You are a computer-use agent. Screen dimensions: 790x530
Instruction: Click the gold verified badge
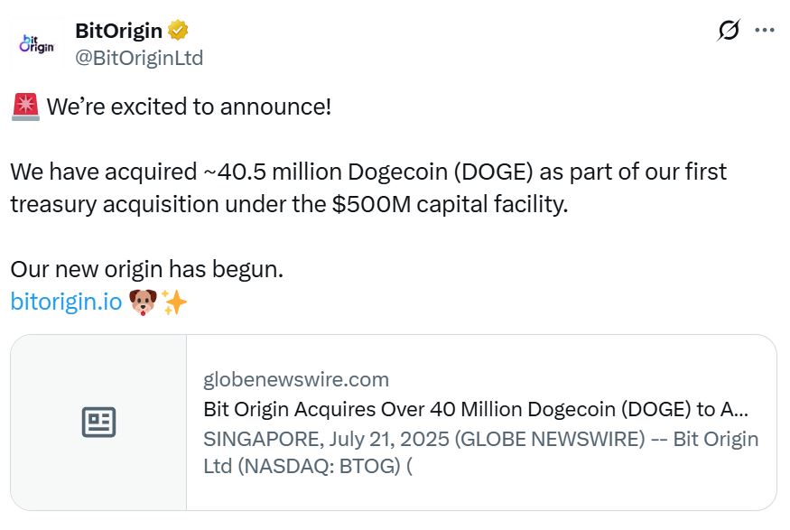pyautogui.click(x=179, y=31)
